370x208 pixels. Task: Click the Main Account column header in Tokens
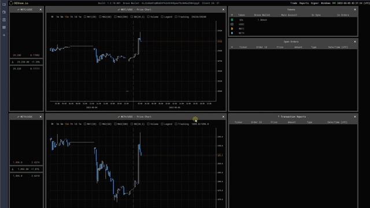289,15
